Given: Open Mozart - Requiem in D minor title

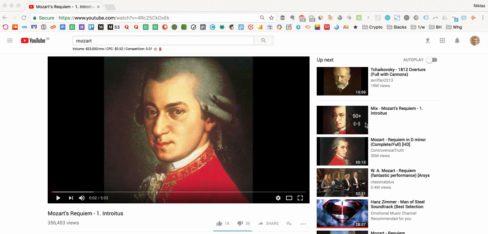Looking at the screenshot, I should coord(398,142).
